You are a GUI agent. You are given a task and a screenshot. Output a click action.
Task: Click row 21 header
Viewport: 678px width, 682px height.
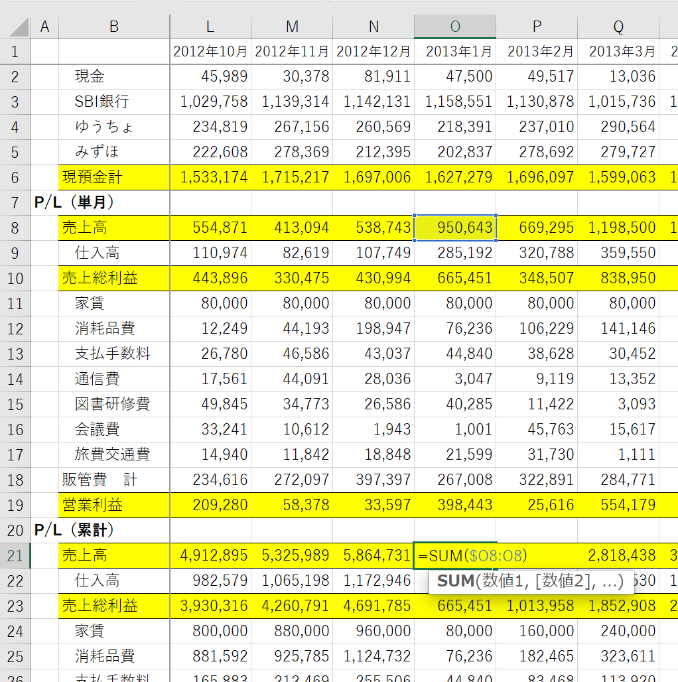15,555
